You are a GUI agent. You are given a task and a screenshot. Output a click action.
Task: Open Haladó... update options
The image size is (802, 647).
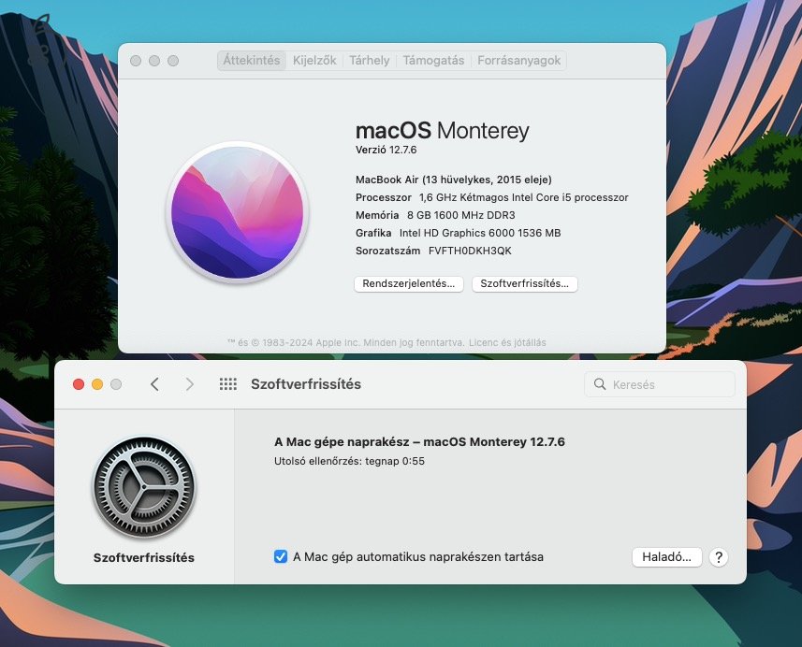coord(666,556)
